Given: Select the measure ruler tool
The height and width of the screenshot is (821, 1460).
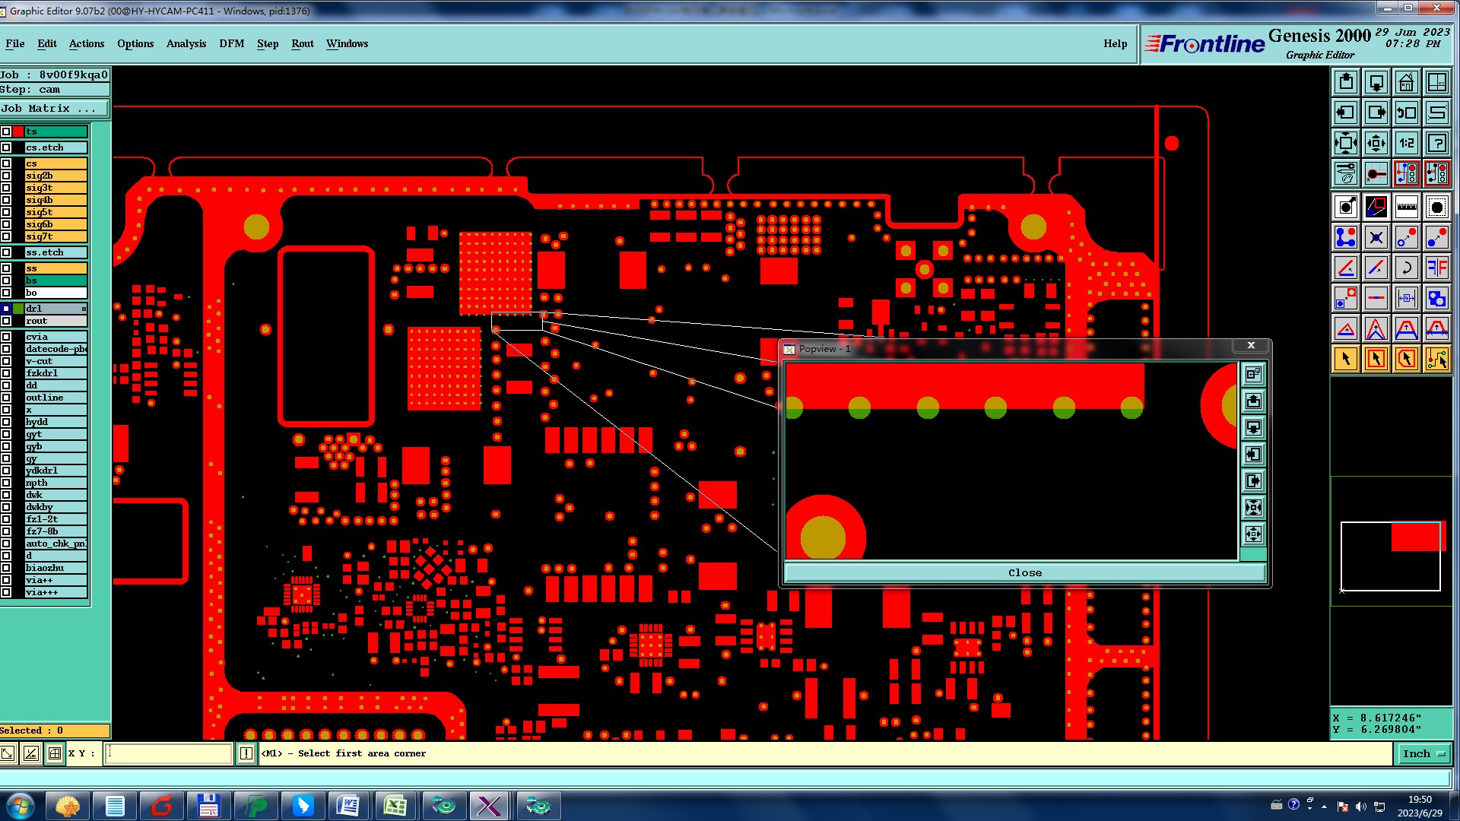Looking at the screenshot, I should 1406,207.
